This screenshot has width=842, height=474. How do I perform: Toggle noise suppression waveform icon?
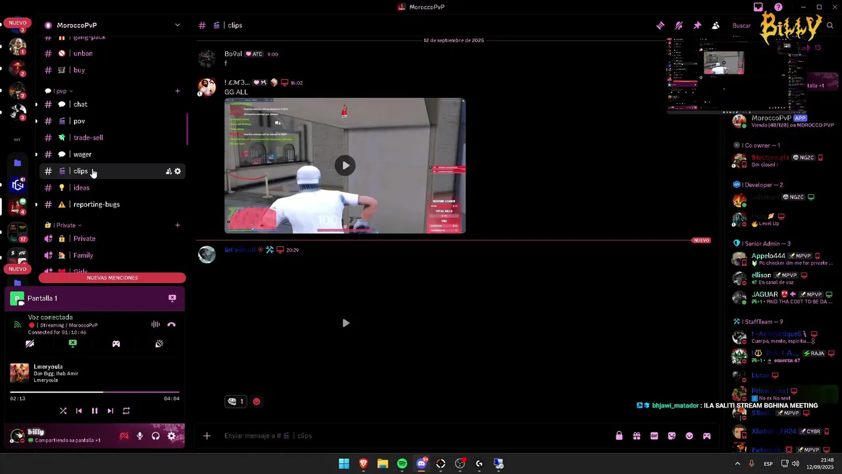pyautogui.click(x=155, y=324)
